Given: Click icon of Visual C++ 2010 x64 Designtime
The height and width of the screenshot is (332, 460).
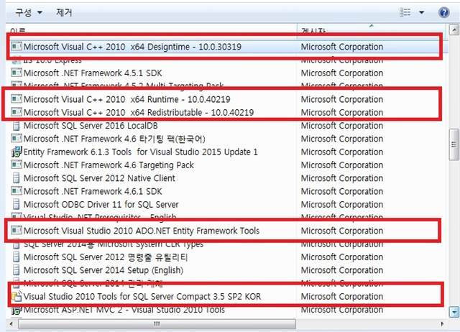Looking at the screenshot, I should tap(17, 46).
